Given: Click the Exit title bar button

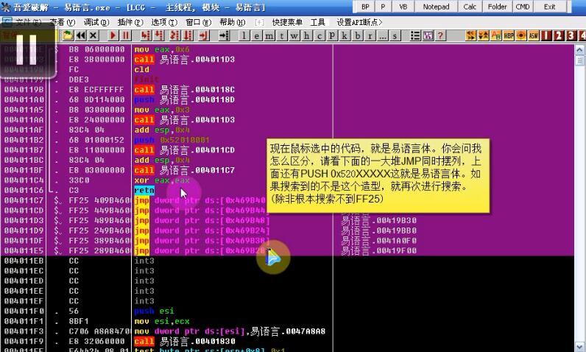Looking at the screenshot, I should click(549, 7).
